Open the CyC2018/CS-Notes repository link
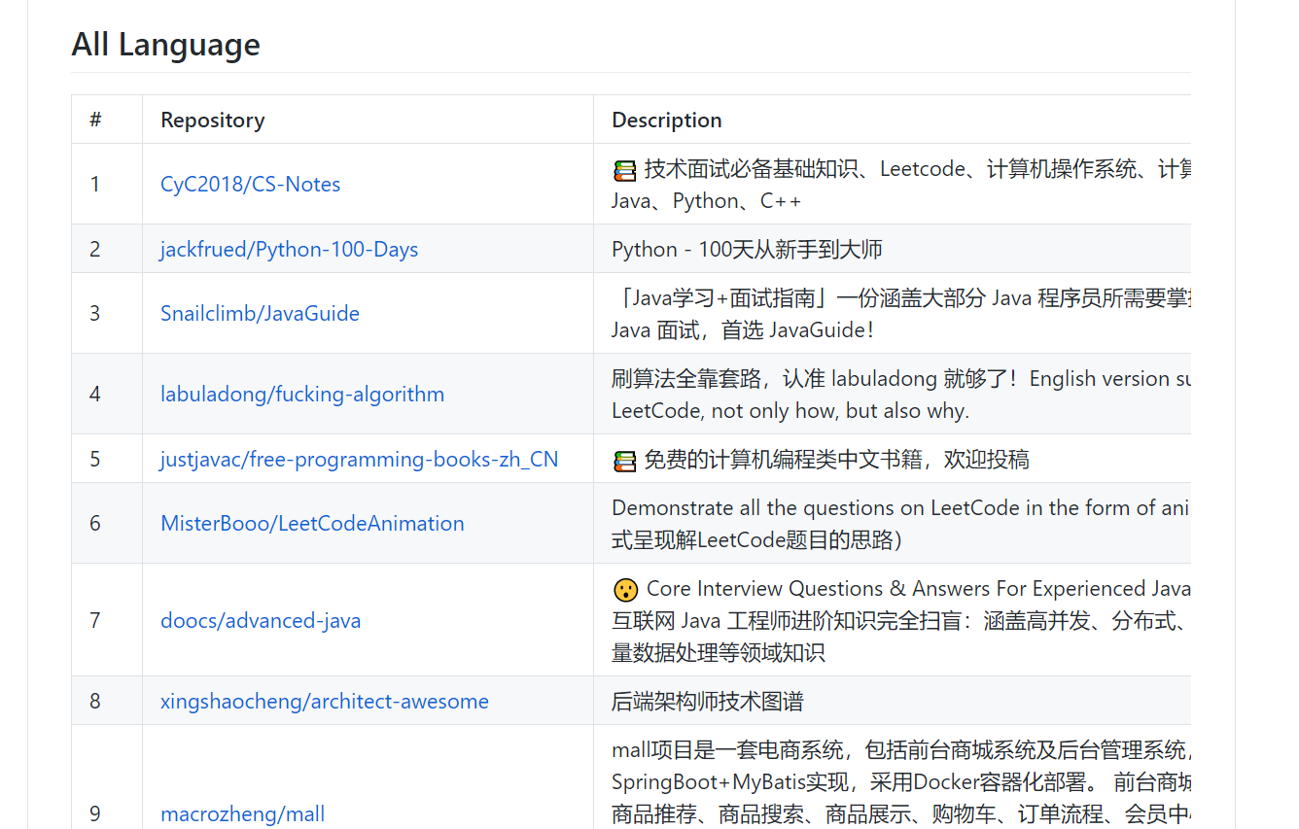 click(x=250, y=184)
